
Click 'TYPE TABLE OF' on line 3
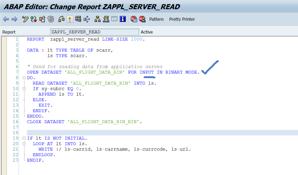coord(74,50)
